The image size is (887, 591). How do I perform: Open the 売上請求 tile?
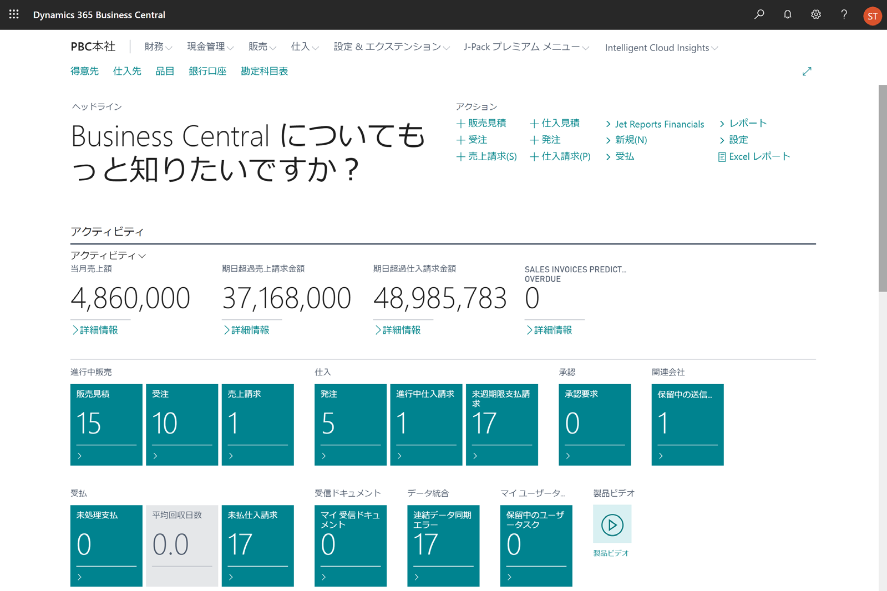[258, 425]
